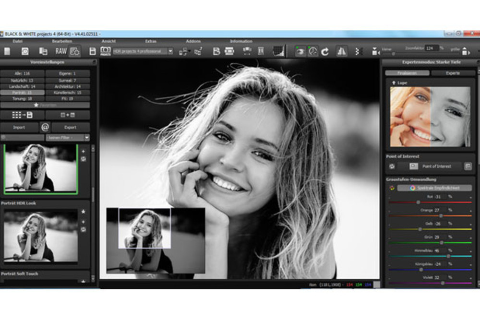The height and width of the screenshot is (321, 480).
Task: Collapse the Lupe section arrow
Action: pos(393,83)
